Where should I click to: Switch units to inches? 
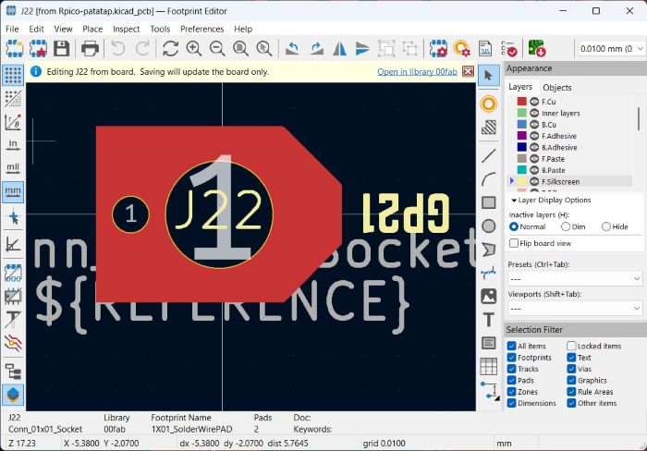(13, 144)
